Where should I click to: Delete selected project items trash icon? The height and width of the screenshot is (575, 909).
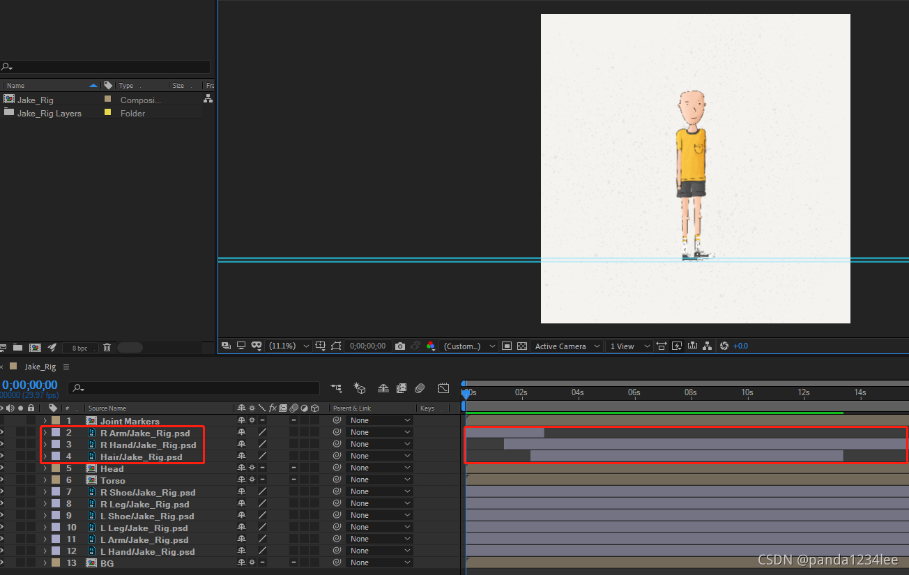[107, 347]
